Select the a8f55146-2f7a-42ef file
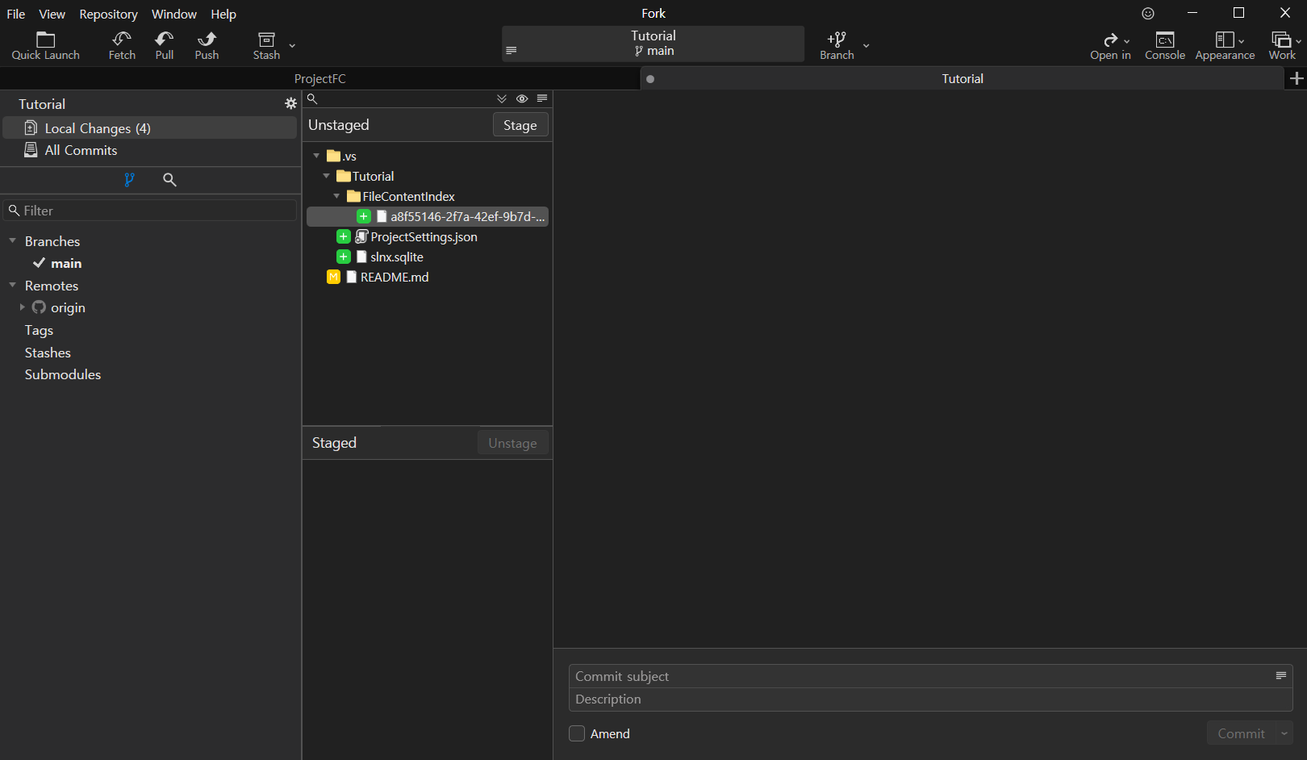Screen dimensions: 1307x760 pos(428,216)
